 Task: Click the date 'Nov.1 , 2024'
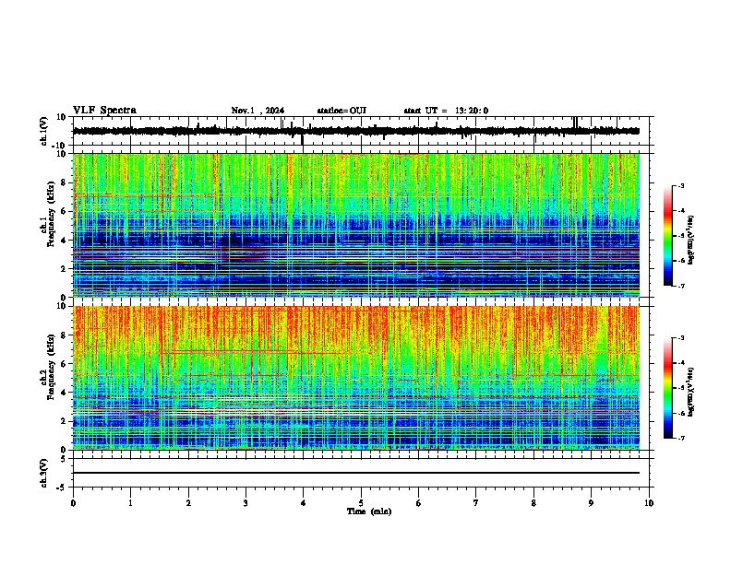258,111
